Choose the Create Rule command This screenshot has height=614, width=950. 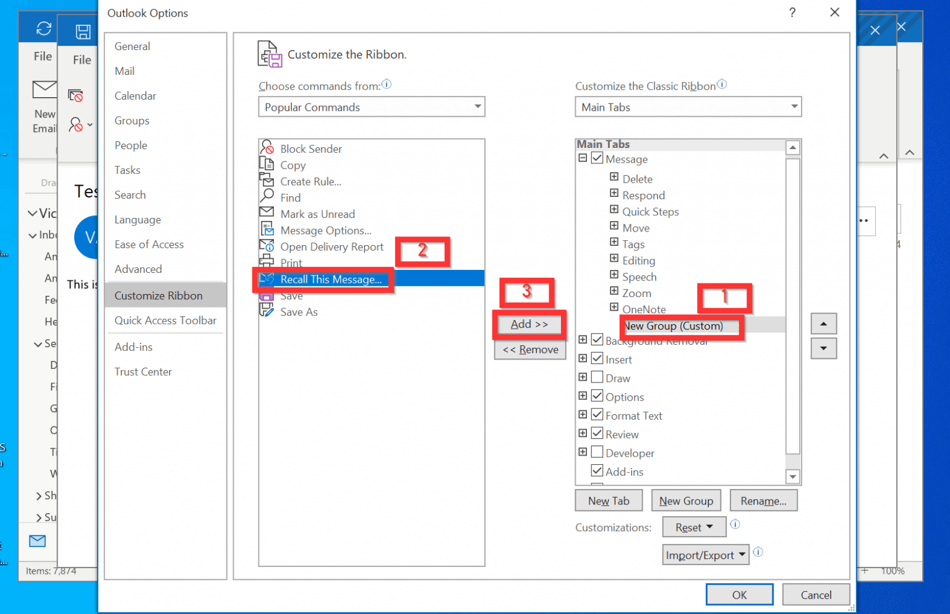pos(310,181)
